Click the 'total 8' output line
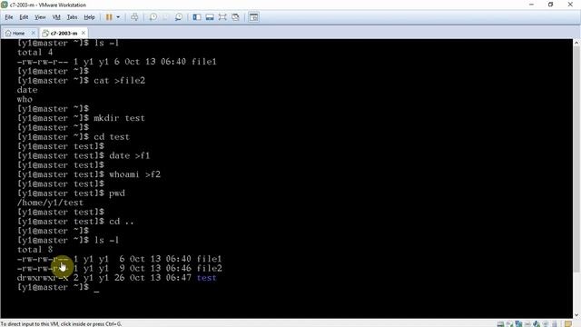 pyautogui.click(x=34, y=250)
